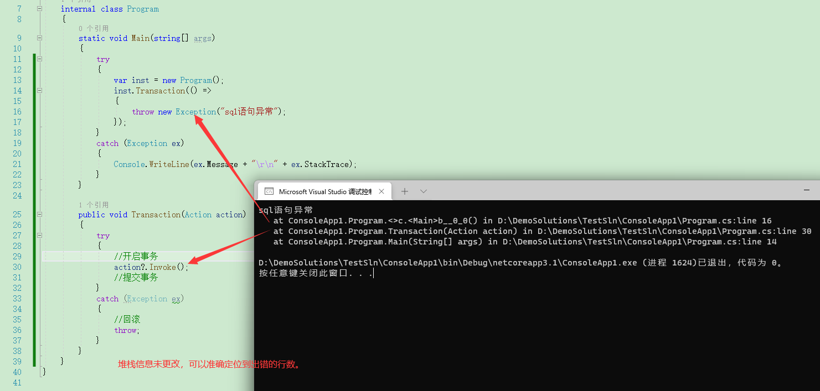The height and width of the screenshot is (391, 820).
Task: Click the '//提交事务' comment on line 31
Action: click(136, 278)
